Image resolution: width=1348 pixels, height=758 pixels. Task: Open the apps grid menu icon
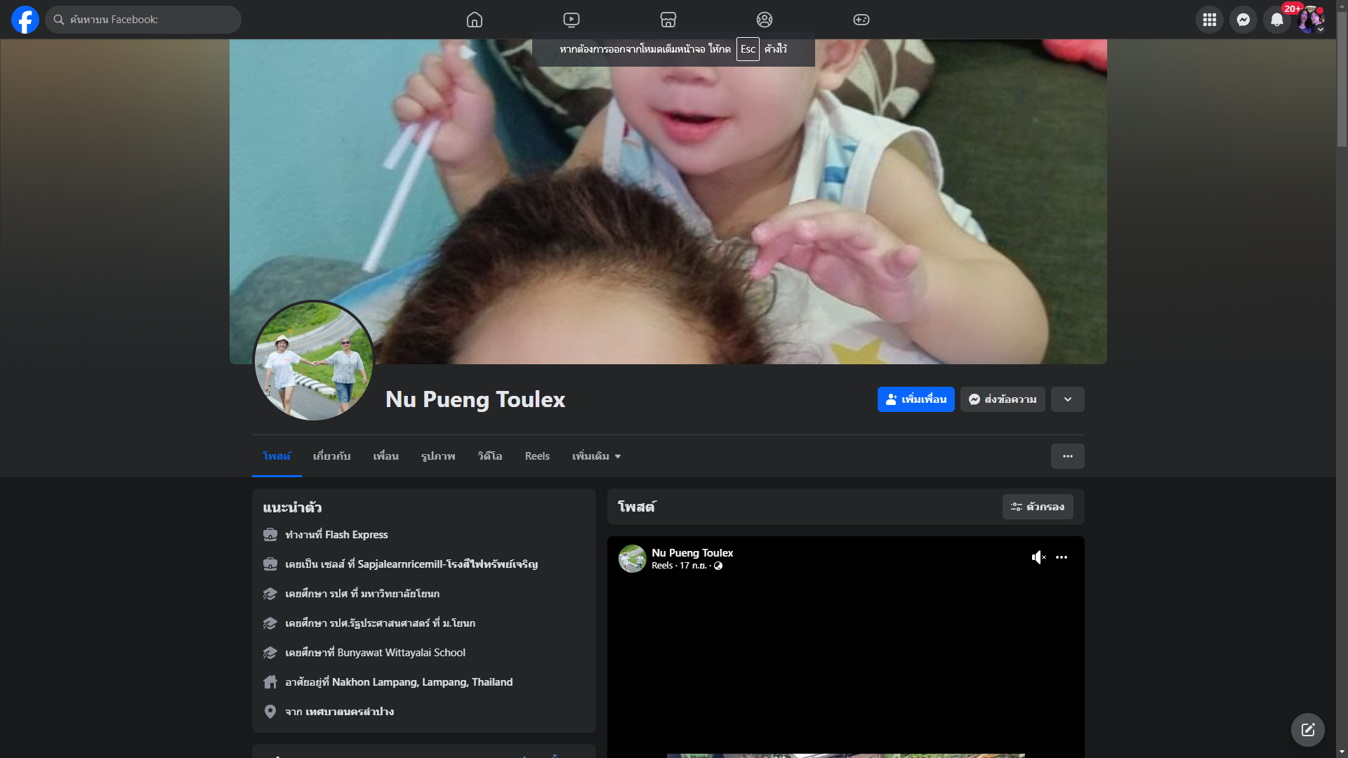click(1210, 20)
